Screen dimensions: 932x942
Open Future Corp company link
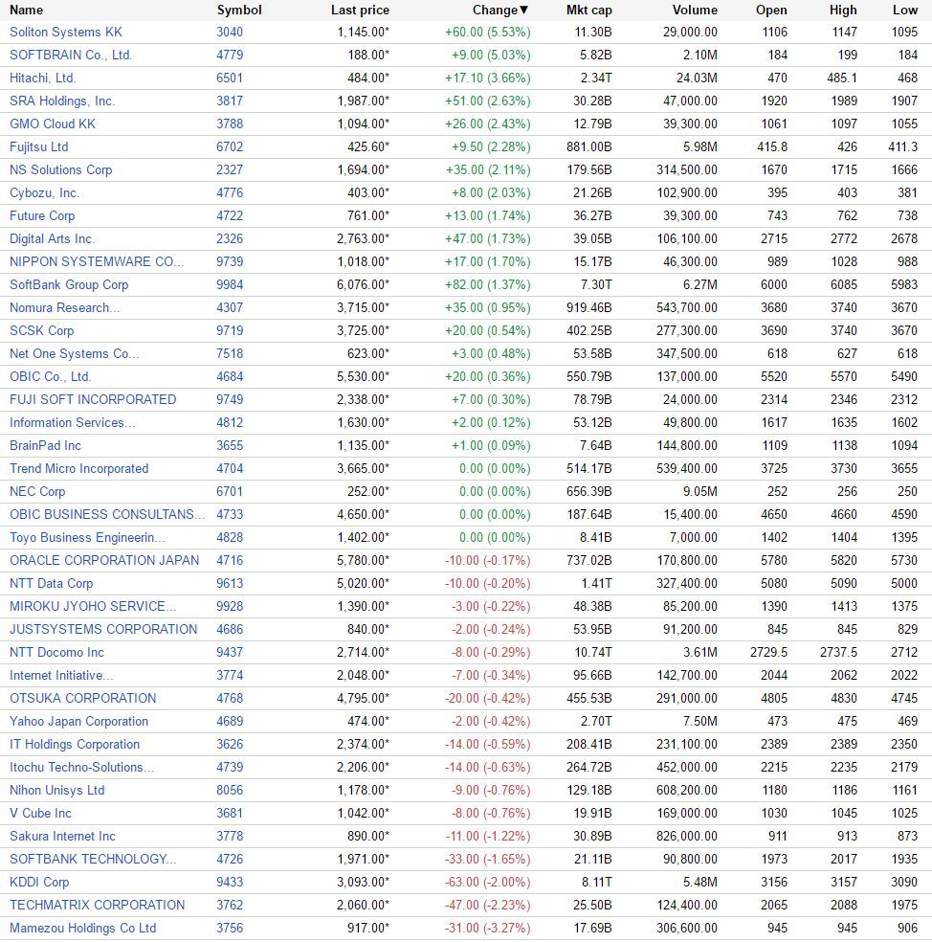pos(42,215)
